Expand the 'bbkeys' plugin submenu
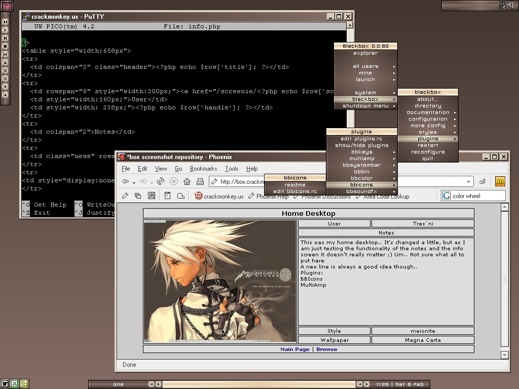The width and height of the screenshot is (519, 389). [361, 152]
